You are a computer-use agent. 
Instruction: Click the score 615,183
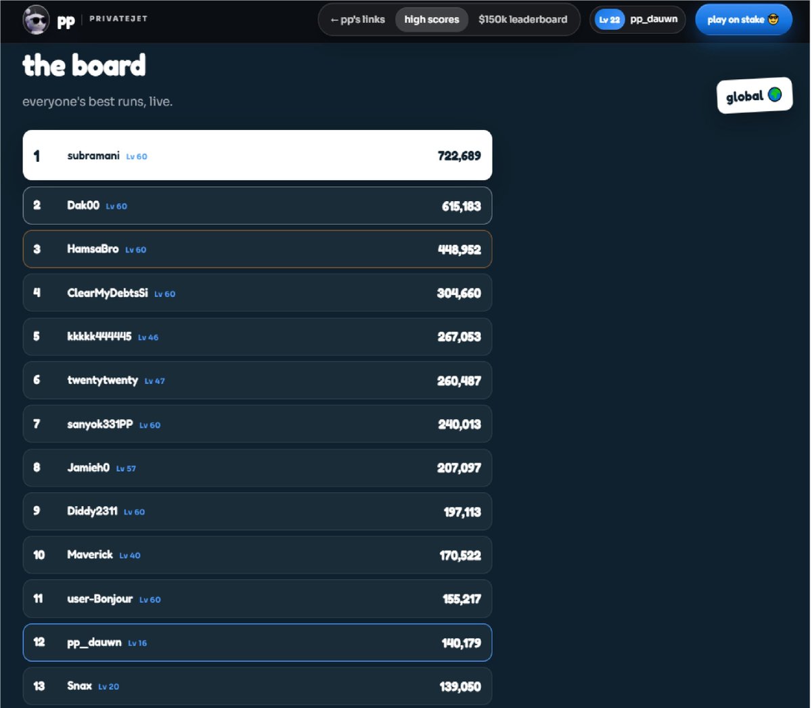(461, 206)
